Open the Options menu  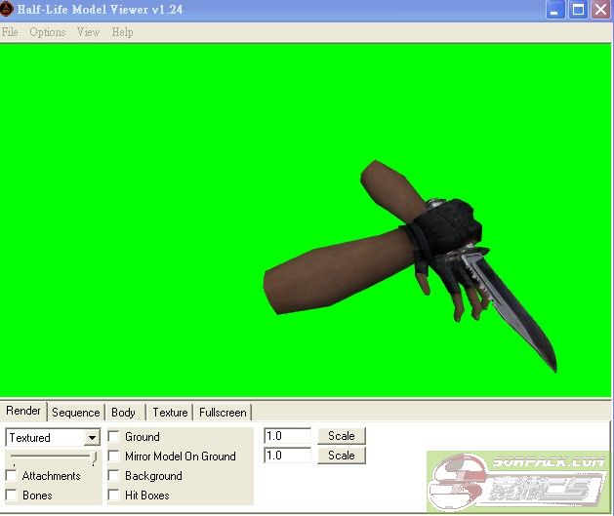click(x=47, y=32)
